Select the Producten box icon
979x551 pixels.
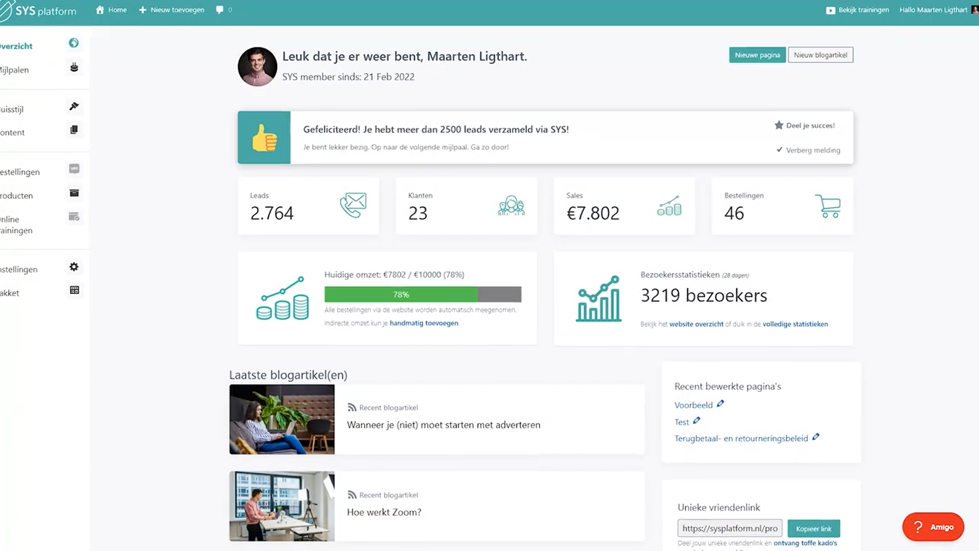(x=74, y=193)
